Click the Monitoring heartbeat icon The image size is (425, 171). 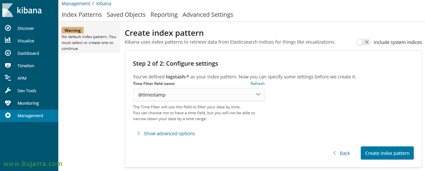tap(8, 103)
